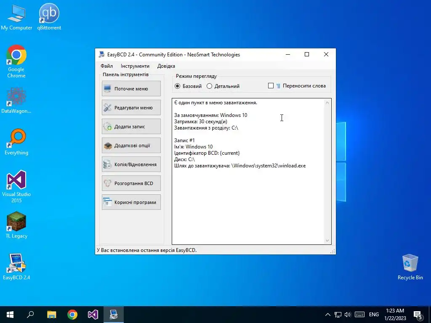Click the 'Затримка: 30 секунд(и)' line
The height and width of the screenshot is (323, 431).
(x=201, y=122)
